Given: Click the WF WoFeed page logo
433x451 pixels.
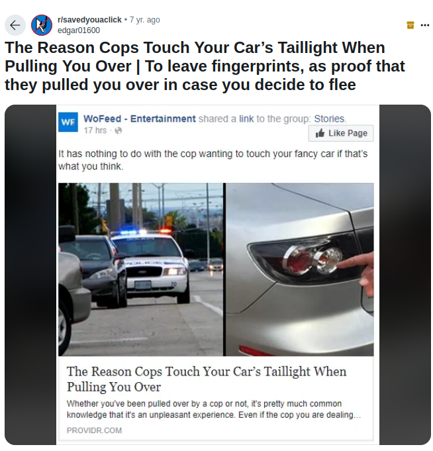Looking at the screenshot, I should (x=68, y=122).
